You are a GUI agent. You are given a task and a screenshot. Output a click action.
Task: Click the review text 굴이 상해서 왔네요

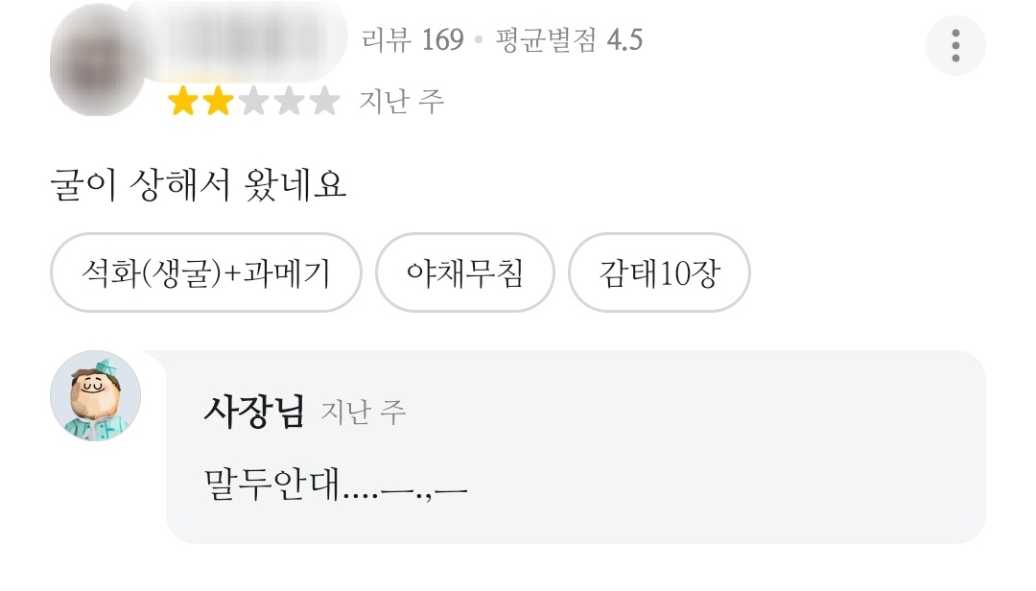pos(198,184)
